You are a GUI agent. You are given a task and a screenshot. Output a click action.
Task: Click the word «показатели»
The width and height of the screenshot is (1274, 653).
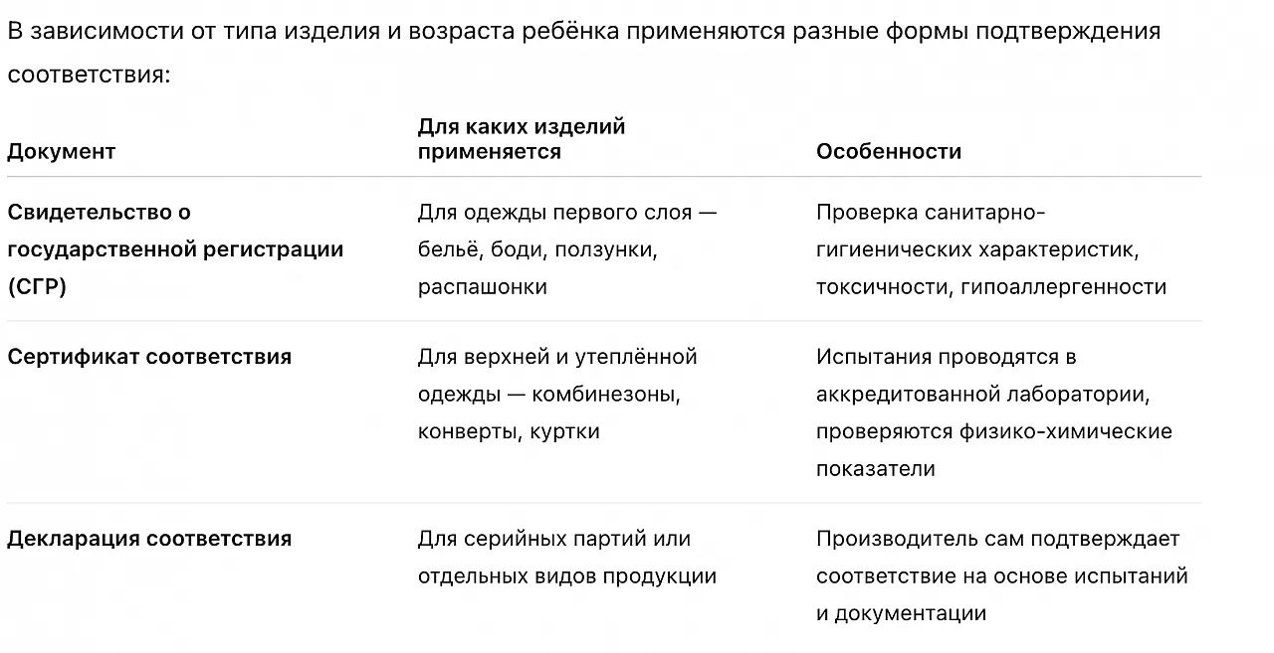click(875, 469)
